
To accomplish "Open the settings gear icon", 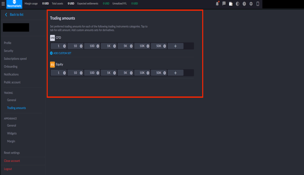I will click(x=251, y=4).
